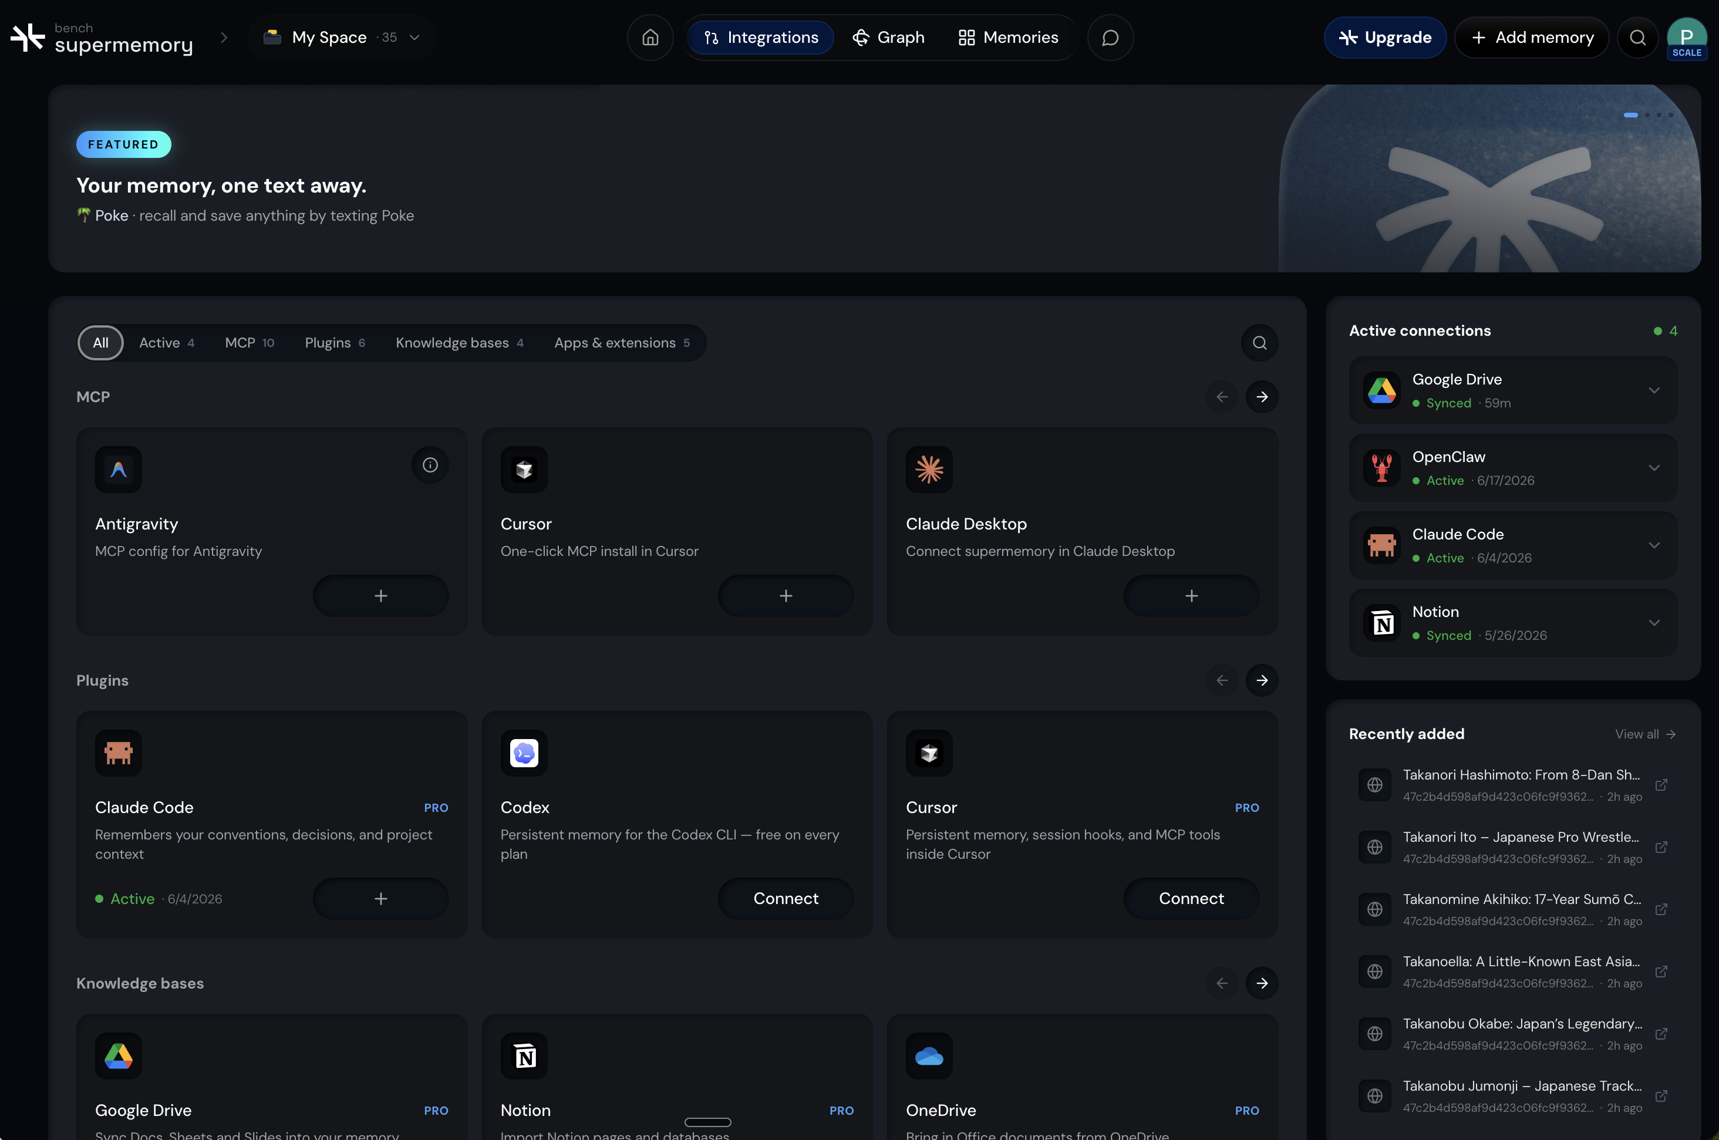
Task: Open the Takanoella recently added entry
Action: tap(1513, 972)
